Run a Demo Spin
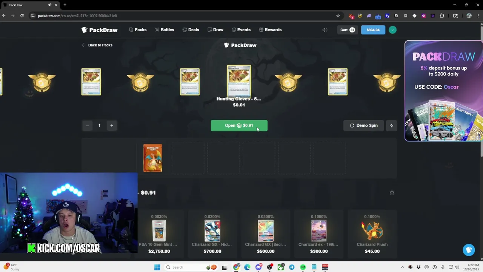The height and width of the screenshot is (272, 483). point(364,125)
